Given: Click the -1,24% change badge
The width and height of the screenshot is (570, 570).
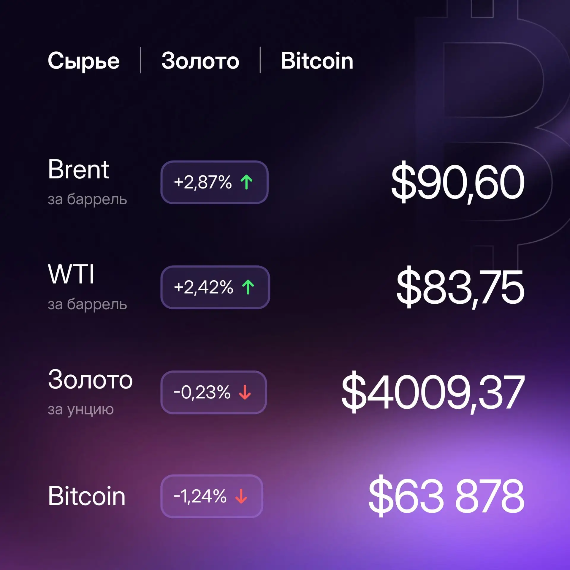Looking at the screenshot, I should pyautogui.click(x=212, y=496).
